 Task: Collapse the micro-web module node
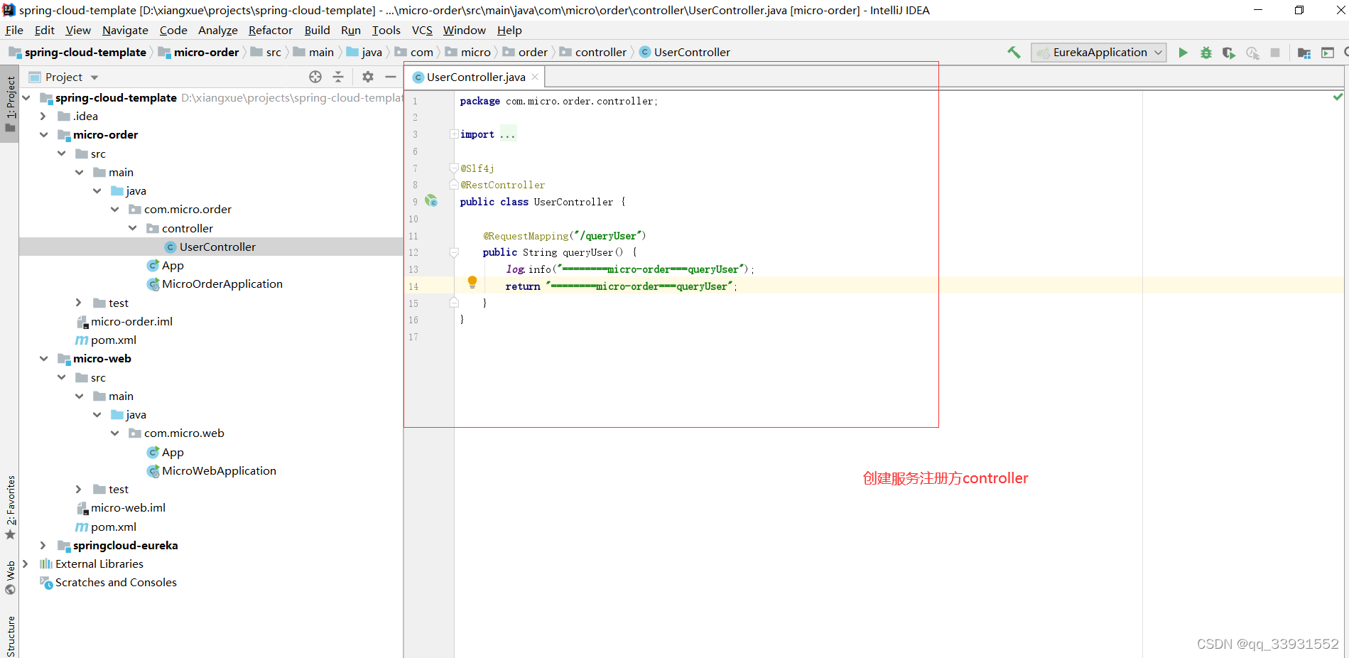tap(43, 358)
